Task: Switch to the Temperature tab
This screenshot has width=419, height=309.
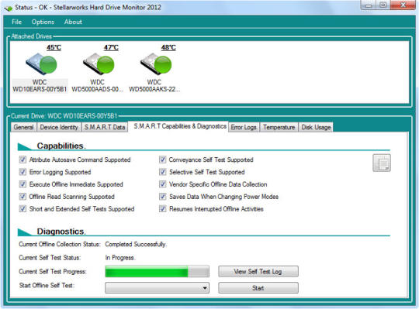Action: (279, 127)
